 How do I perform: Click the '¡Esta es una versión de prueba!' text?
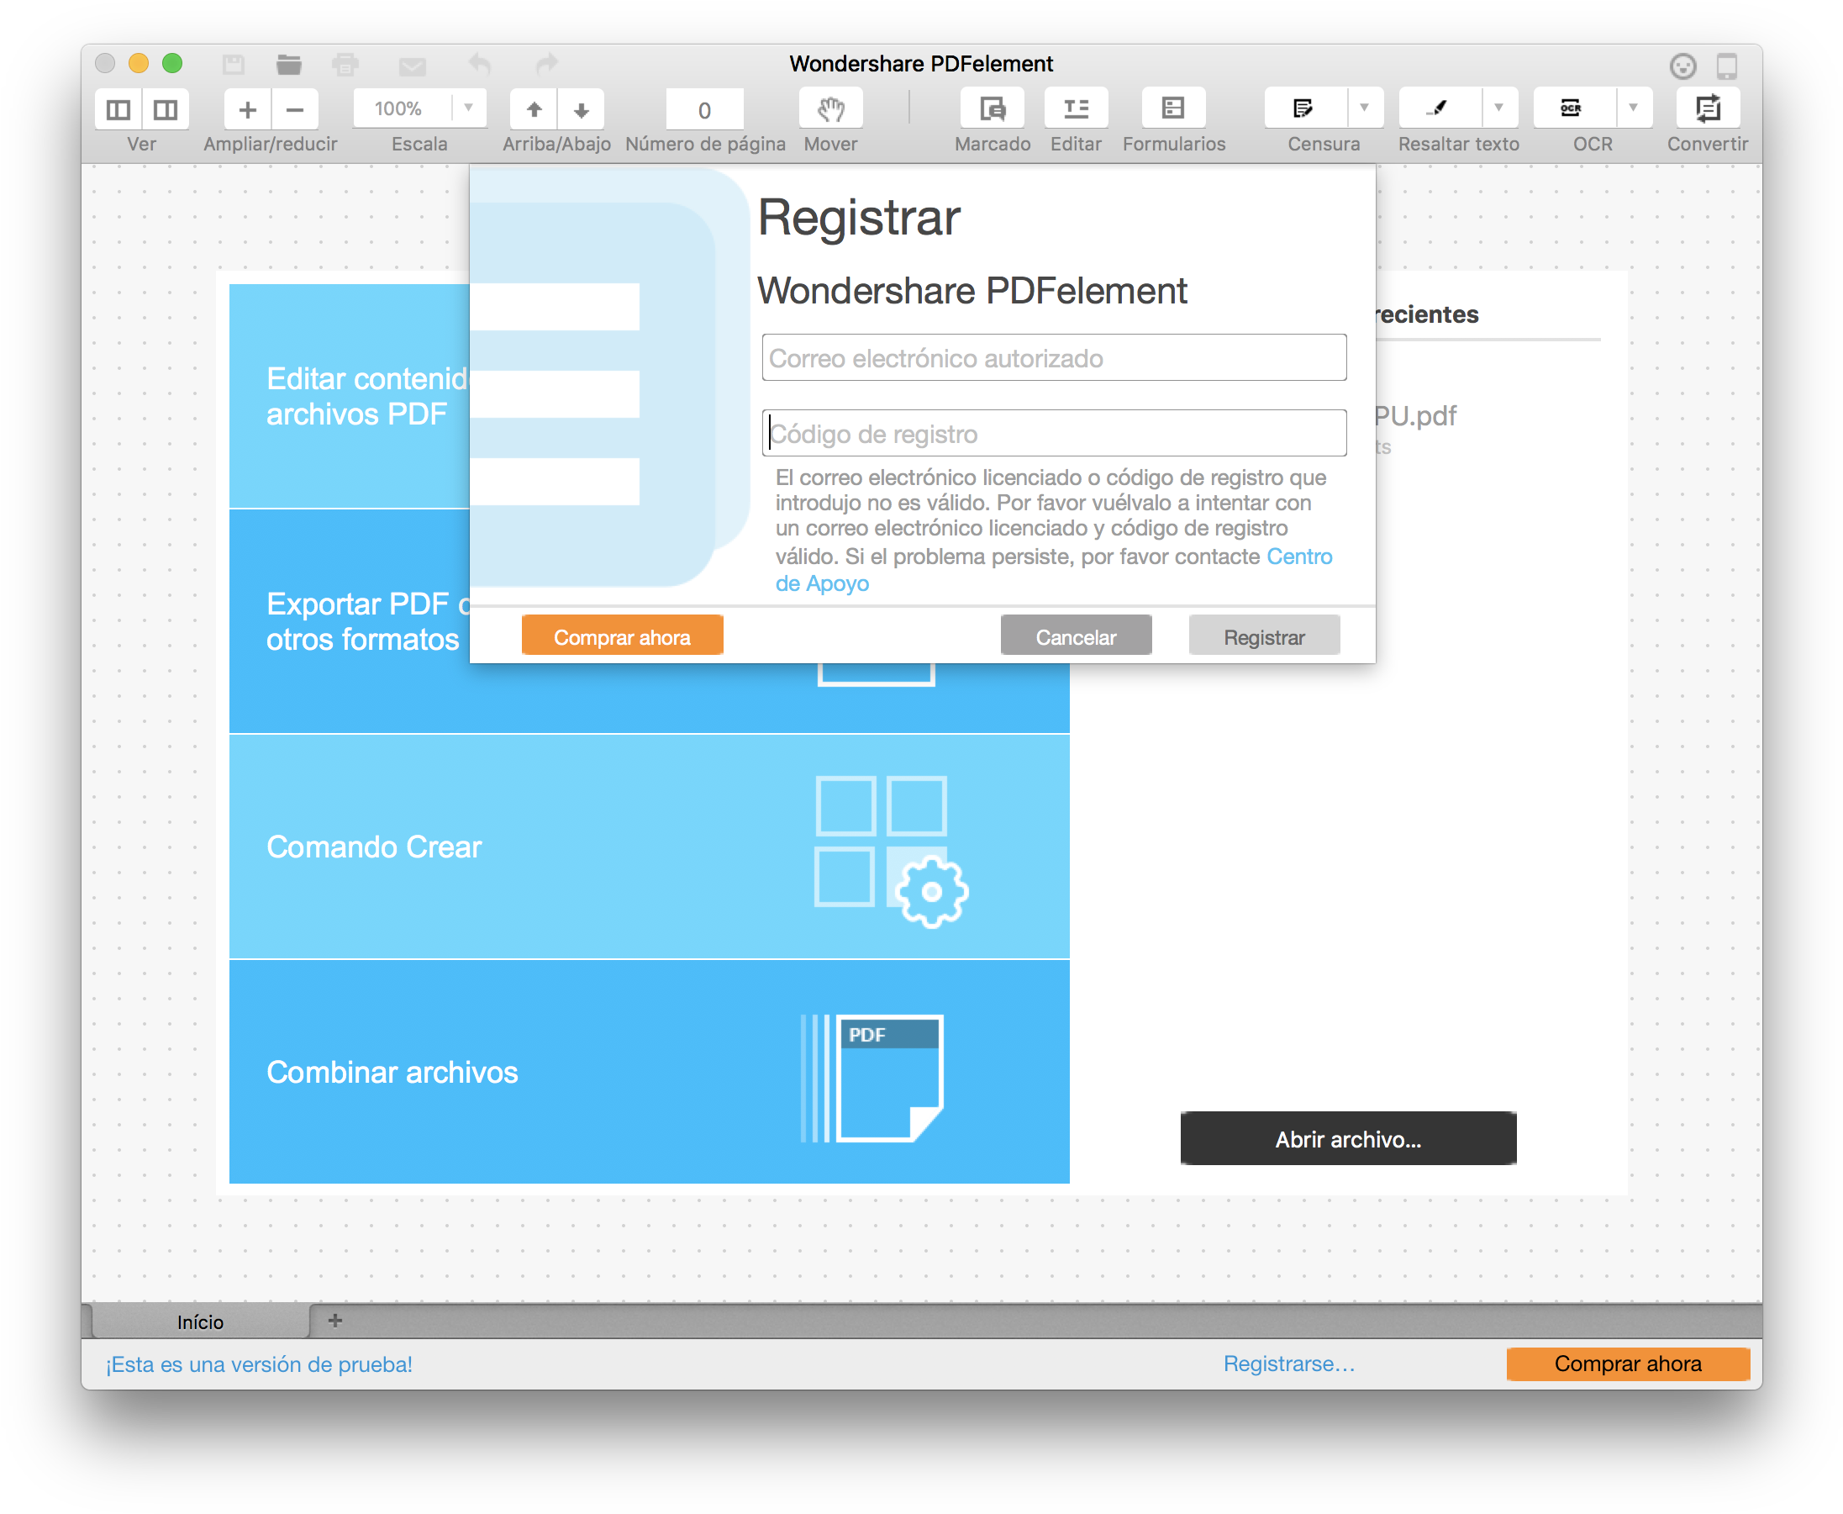[259, 1364]
